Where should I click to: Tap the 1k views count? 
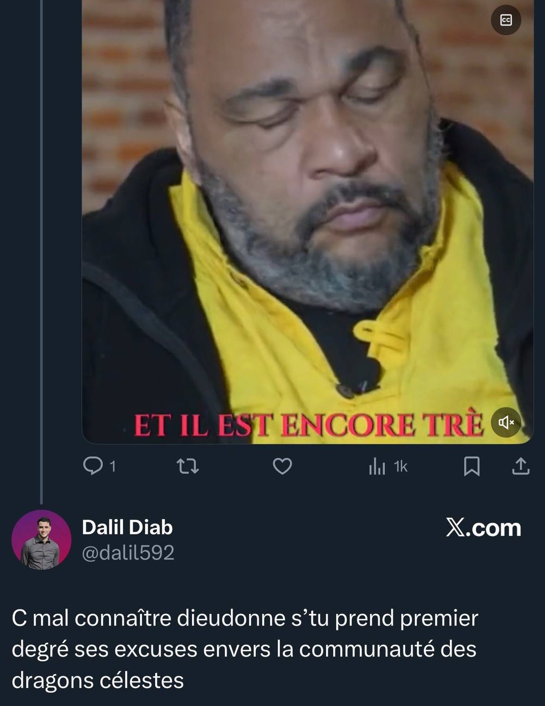click(401, 467)
